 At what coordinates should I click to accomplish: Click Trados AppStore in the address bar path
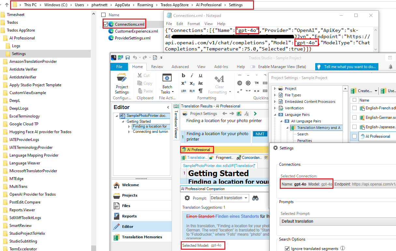coord(174,5)
